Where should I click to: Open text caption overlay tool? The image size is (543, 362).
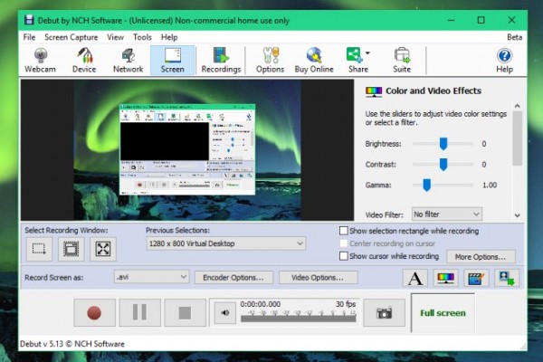(414, 278)
